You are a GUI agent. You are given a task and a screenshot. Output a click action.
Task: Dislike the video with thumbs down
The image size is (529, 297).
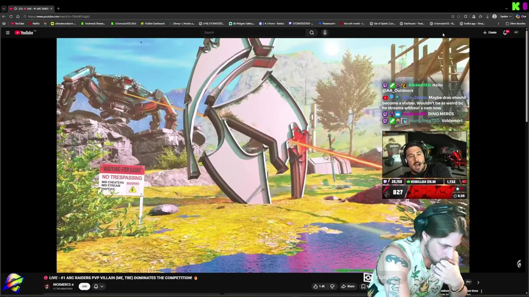point(332,286)
